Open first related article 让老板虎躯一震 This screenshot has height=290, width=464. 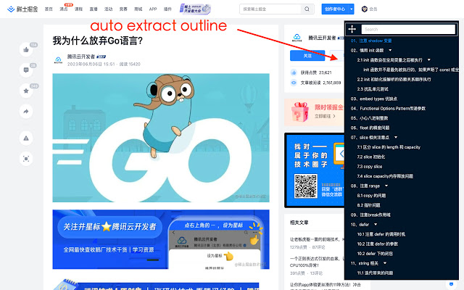click(x=317, y=239)
